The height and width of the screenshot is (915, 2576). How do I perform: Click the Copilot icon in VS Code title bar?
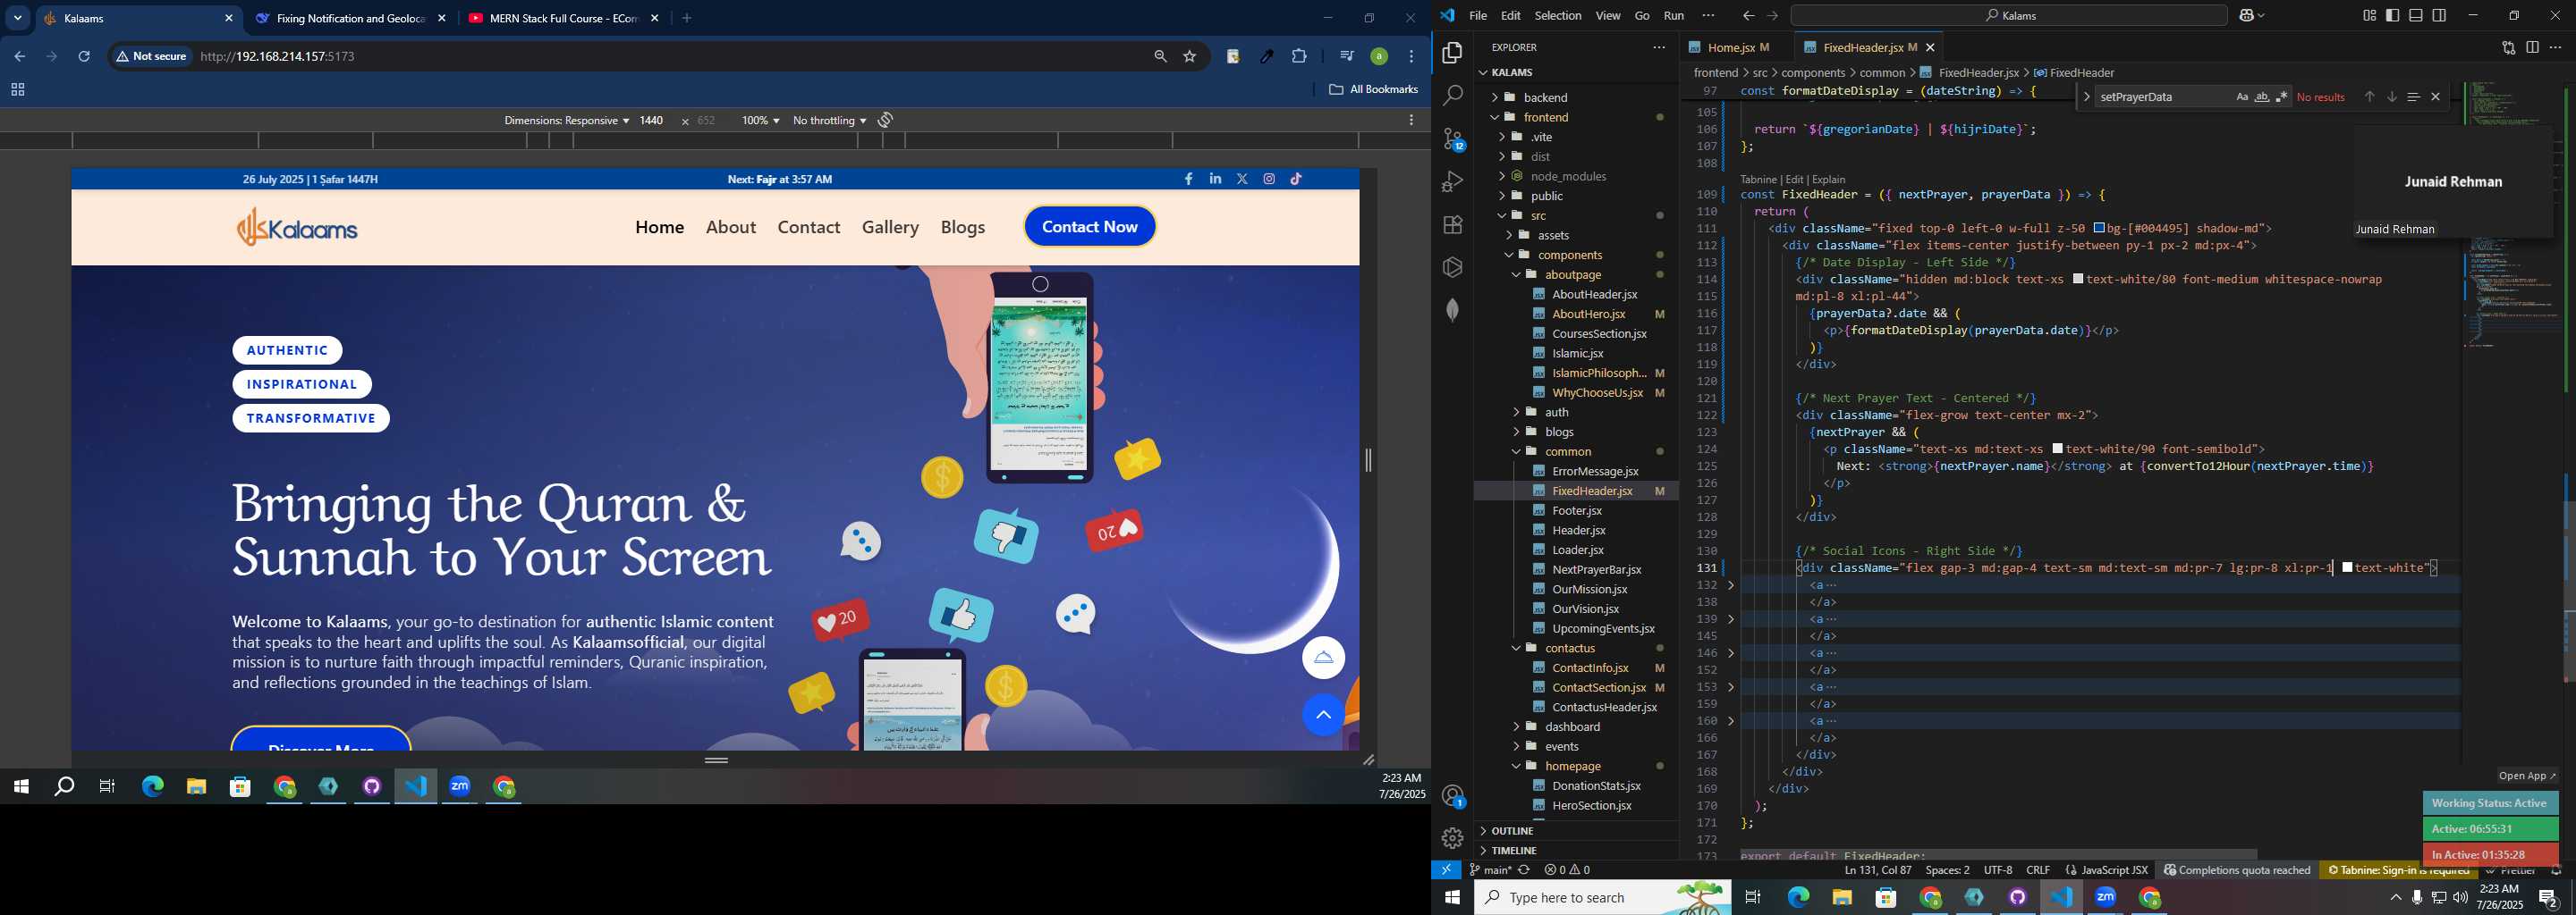2247,16
